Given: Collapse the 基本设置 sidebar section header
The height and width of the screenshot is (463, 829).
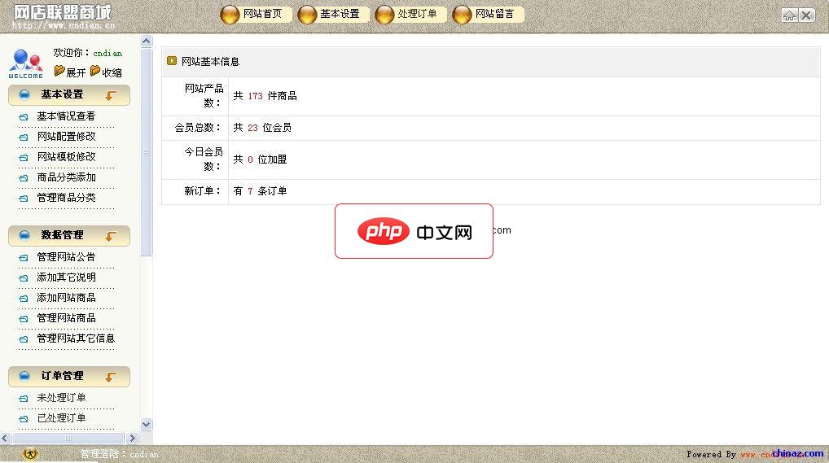Looking at the screenshot, I should [x=68, y=95].
